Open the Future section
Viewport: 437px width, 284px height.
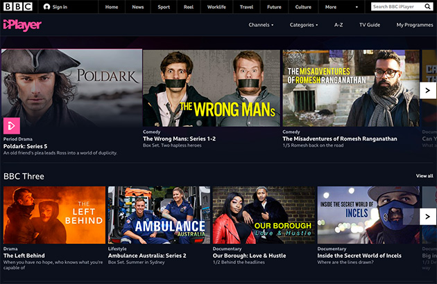point(274,7)
